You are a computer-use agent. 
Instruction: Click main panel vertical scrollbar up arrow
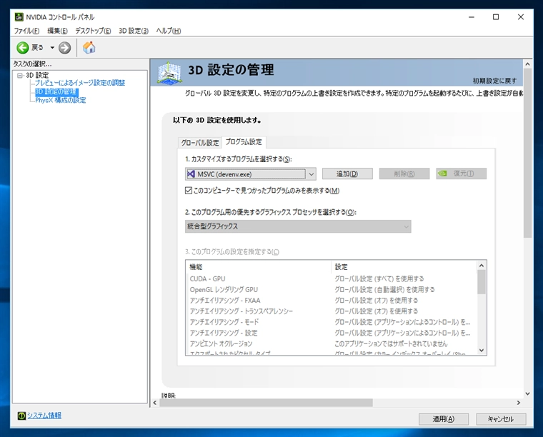pos(527,64)
